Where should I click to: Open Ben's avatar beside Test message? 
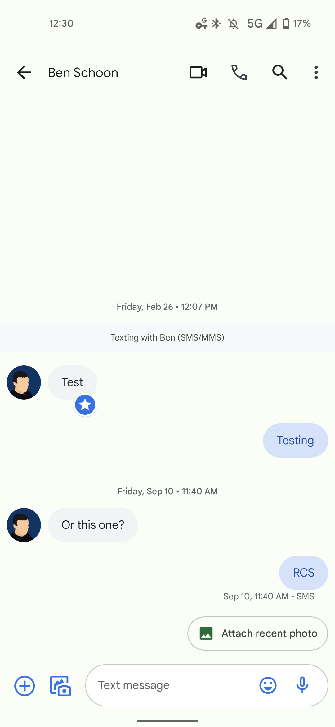point(24,382)
